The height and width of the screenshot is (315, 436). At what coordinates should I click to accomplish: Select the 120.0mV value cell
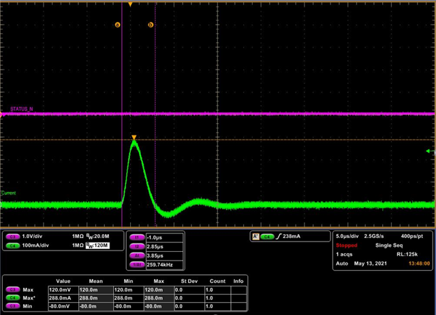click(63, 290)
